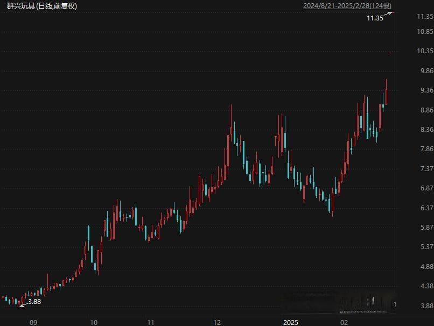Click the 3.88 price axis label
434x326 pixels.
pyautogui.click(x=427, y=306)
